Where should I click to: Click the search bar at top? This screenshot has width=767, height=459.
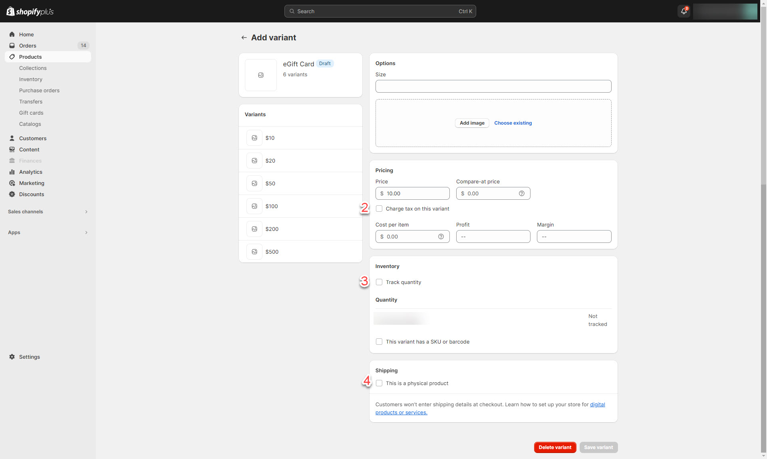(380, 11)
